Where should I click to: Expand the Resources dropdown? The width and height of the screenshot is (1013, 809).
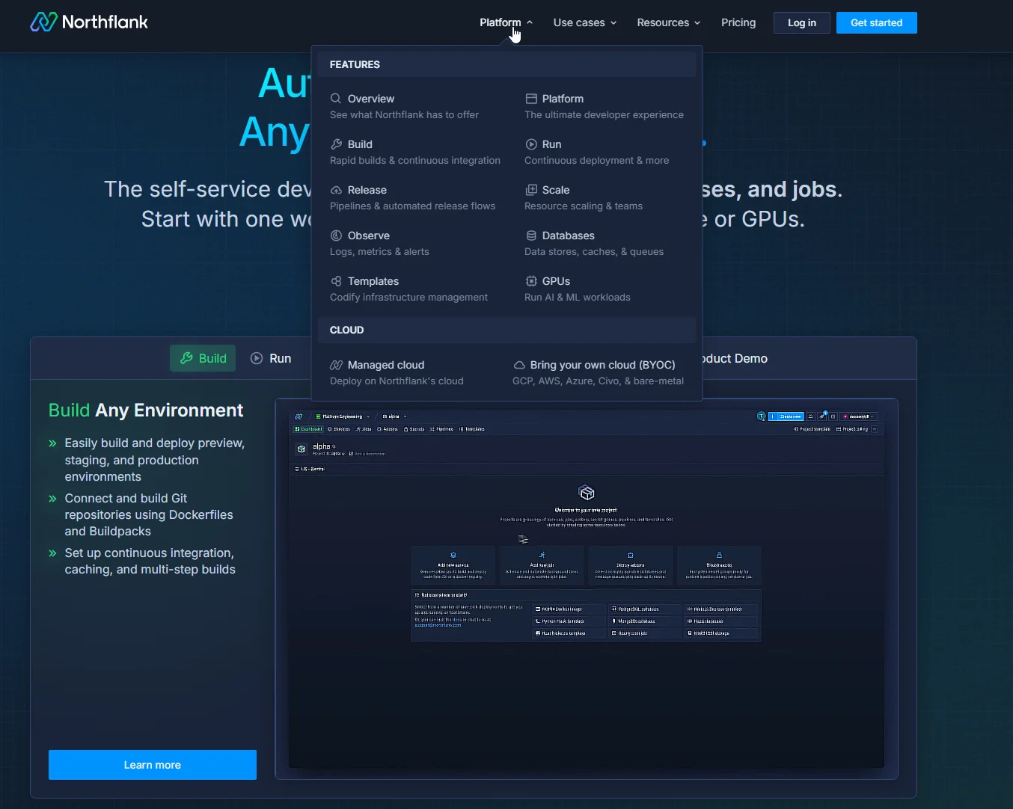coord(669,22)
